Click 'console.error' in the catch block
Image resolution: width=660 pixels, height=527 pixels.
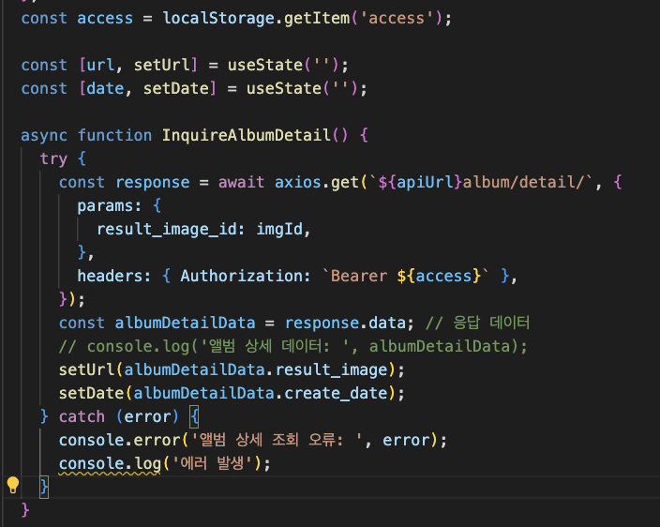tap(120, 441)
